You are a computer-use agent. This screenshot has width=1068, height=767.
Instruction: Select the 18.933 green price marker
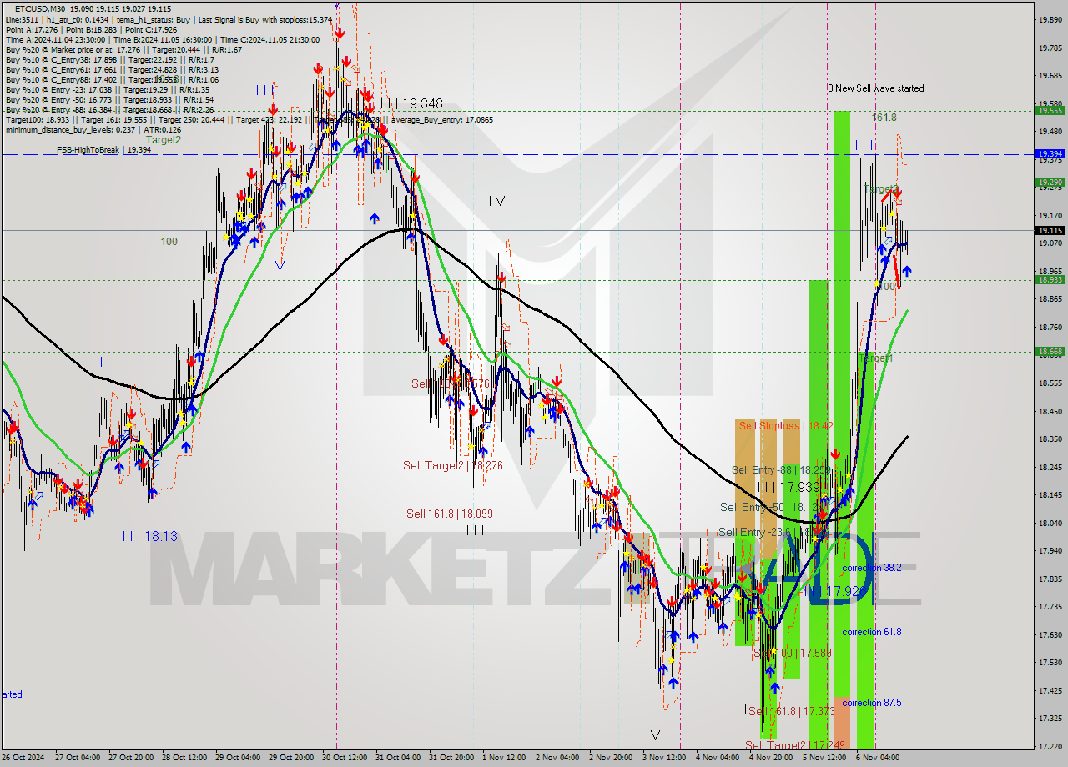[1050, 280]
